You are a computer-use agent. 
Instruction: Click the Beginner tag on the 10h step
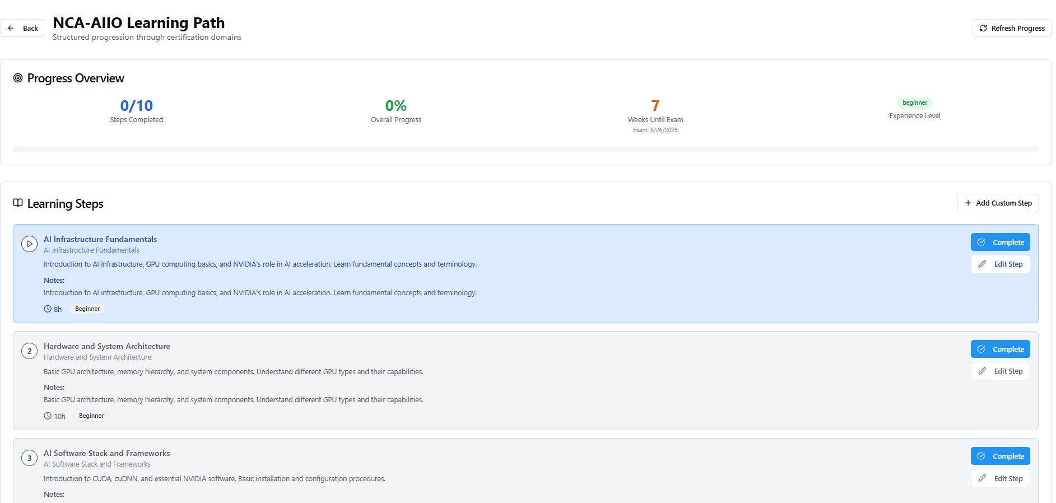click(x=91, y=416)
